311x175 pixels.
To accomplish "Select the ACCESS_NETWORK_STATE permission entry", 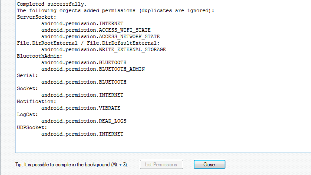I will coord(100,36).
